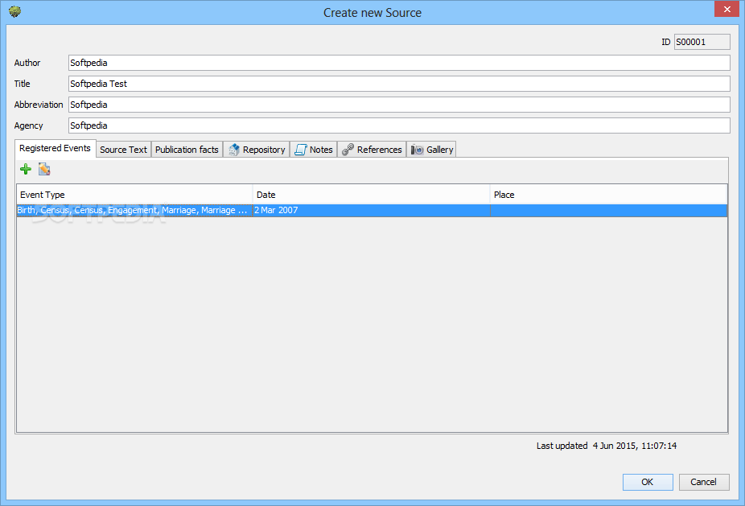The image size is (745, 506).
Task: Cancel creating the new source
Action: (x=704, y=482)
